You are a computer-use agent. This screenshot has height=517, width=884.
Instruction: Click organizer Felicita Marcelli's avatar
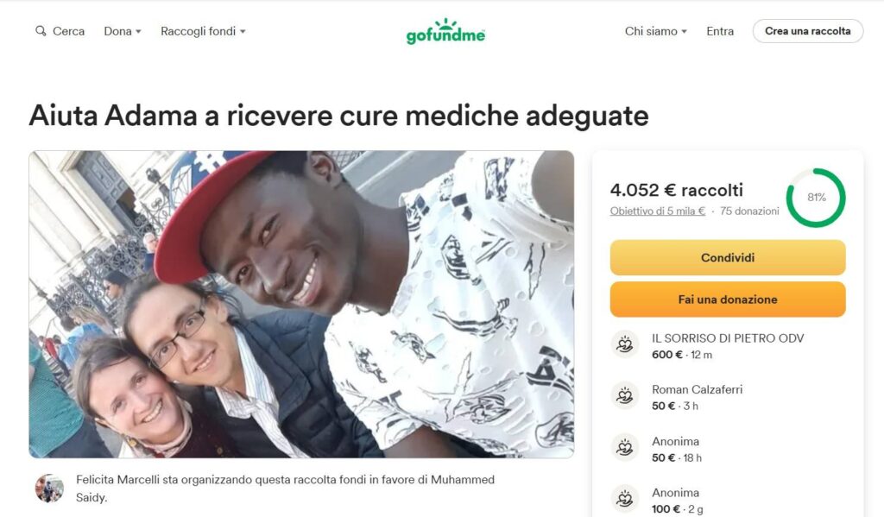(x=49, y=489)
